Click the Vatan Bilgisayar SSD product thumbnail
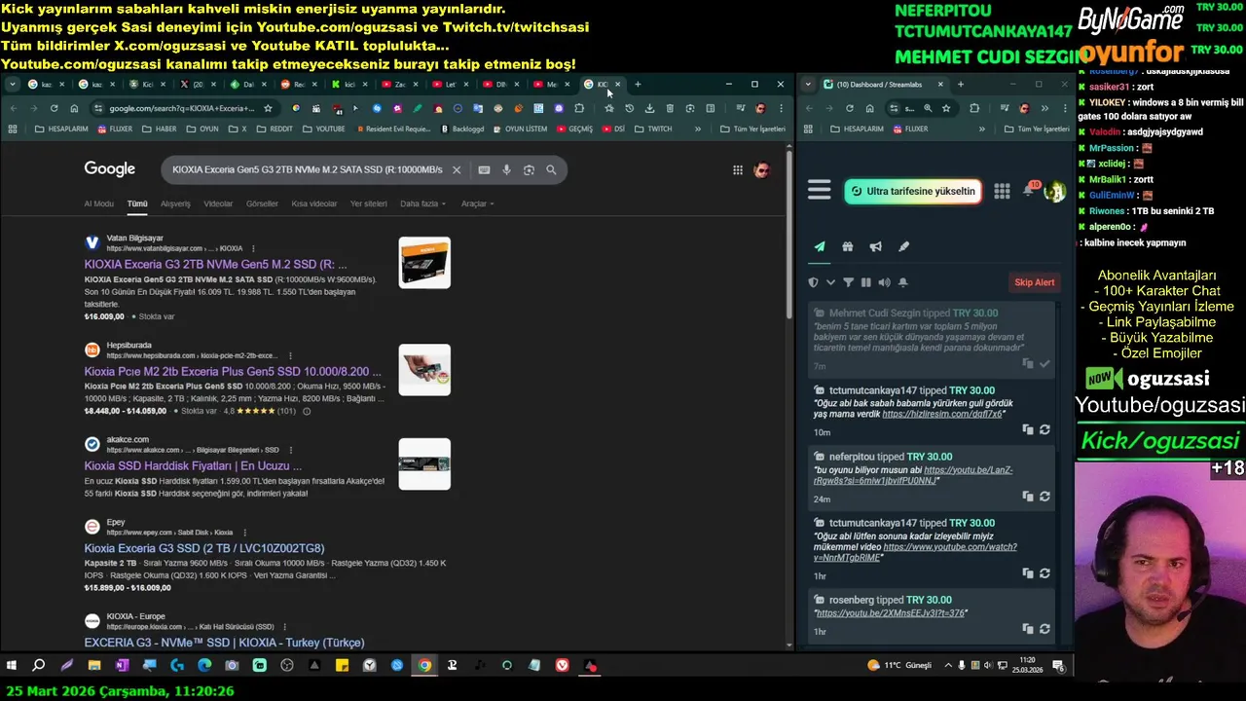The height and width of the screenshot is (701, 1246). tap(424, 263)
